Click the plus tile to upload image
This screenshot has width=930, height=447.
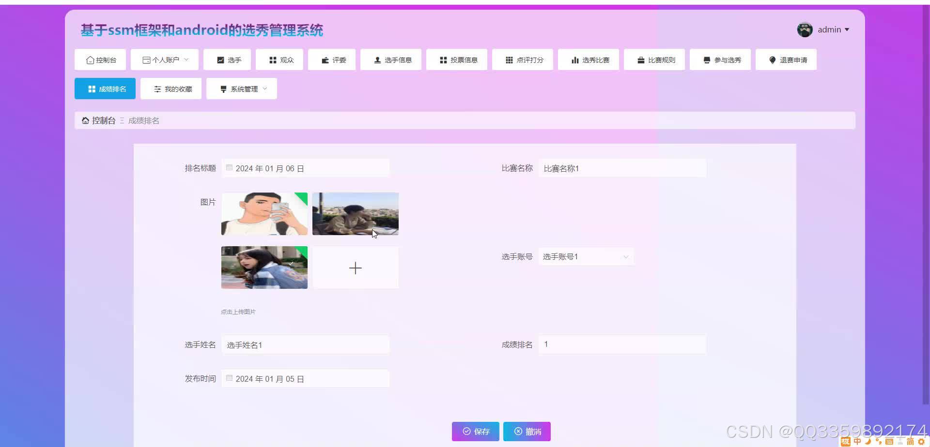tap(356, 268)
